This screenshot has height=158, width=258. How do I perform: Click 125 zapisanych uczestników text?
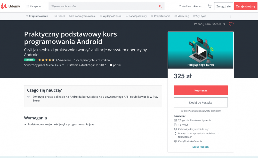(92, 60)
